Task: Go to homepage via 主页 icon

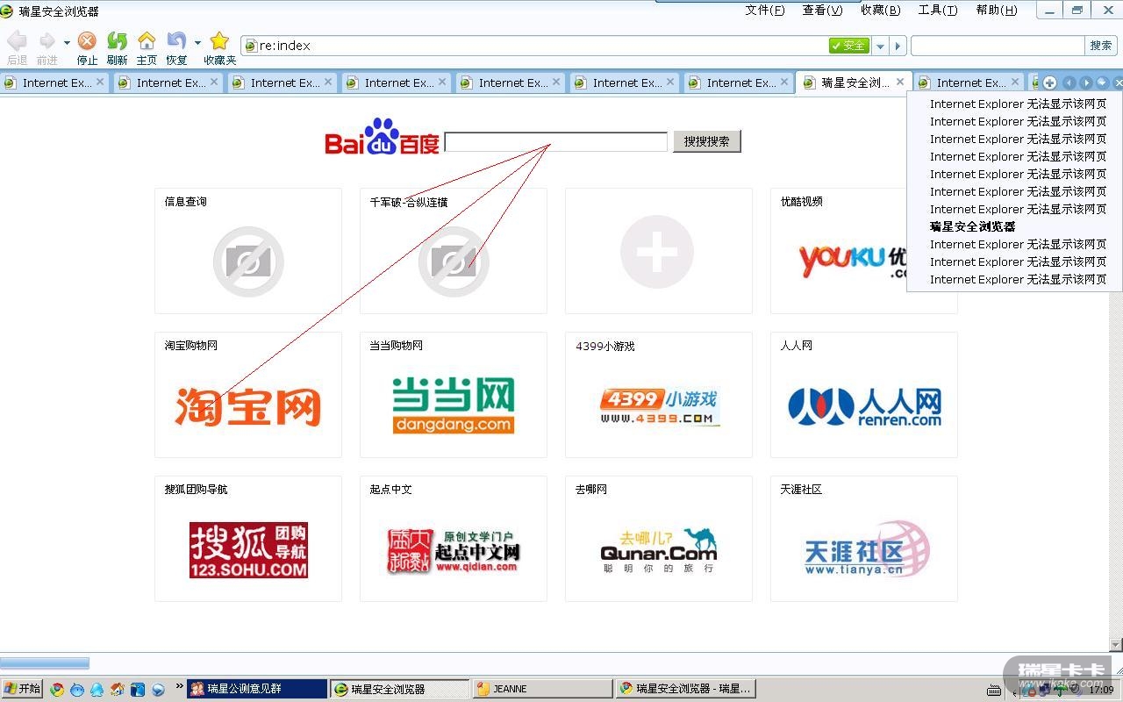Action: (x=147, y=41)
